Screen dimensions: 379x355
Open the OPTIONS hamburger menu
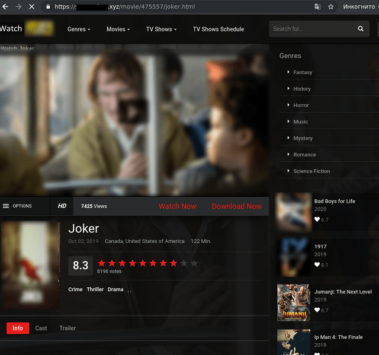pyautogui.click(x=17, y=206)
